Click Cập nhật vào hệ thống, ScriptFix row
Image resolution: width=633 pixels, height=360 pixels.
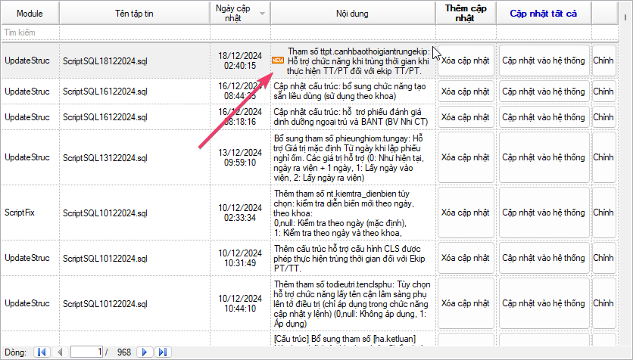(x=544, y=213)
